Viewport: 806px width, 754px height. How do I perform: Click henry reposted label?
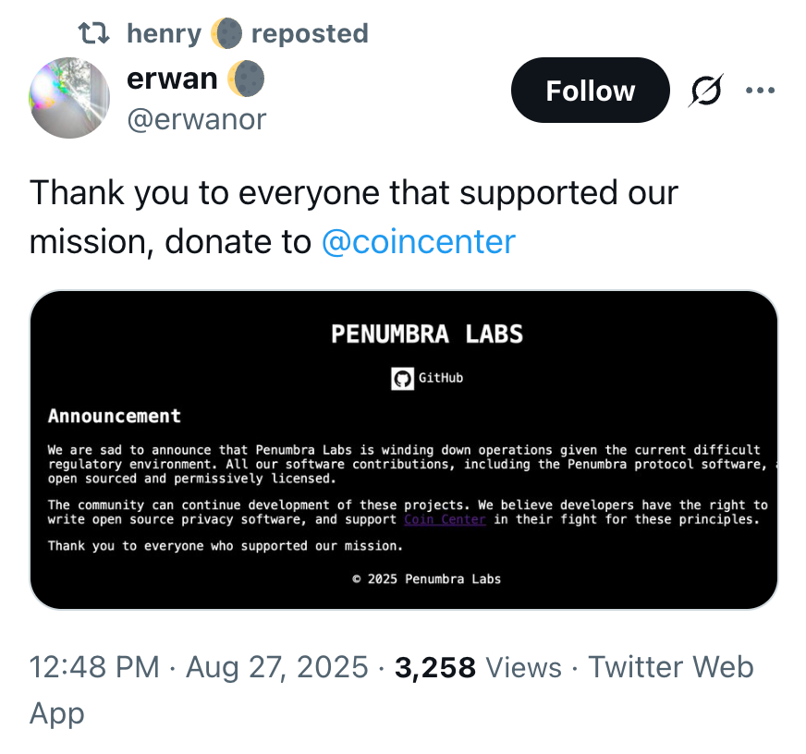[309, 34]
